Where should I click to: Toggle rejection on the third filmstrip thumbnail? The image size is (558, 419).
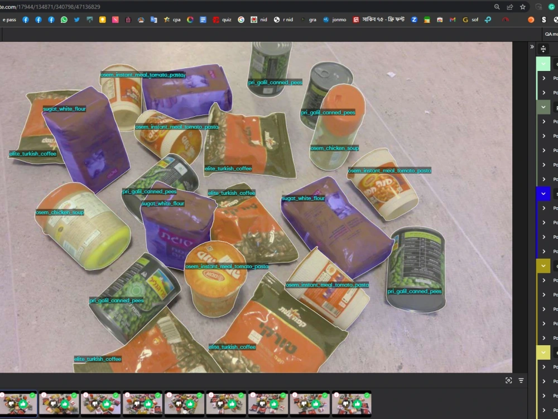pos(94,403)
